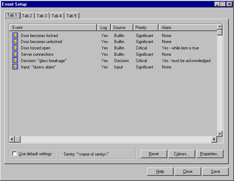The width and height of the screenshot is (234, 181).
Task: Click the Close button at bottom
Action: click(188, 171)
